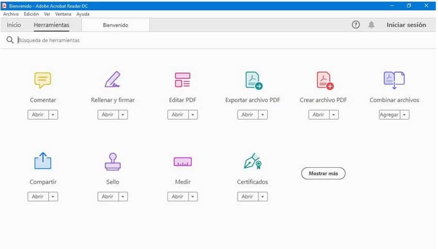438x249 pixels.
Task: Select the Herramientas tab
Action: tap(52, 25)
